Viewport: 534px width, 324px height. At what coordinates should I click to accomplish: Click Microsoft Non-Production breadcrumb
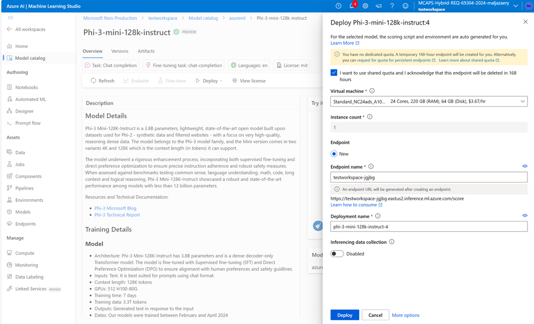pyautogui.click(x=110, y=18)
